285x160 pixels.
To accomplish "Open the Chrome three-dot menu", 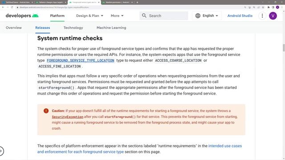I will point(282,7).
